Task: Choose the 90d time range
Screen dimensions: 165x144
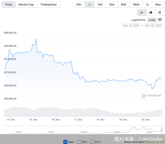Action: pyautogui.click(x=123, y=4)
